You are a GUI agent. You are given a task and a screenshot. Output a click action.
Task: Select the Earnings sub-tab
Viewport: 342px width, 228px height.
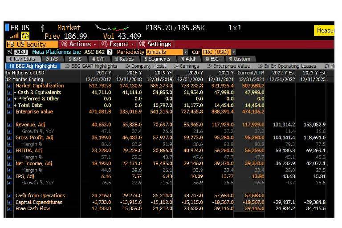coord(187,66)
